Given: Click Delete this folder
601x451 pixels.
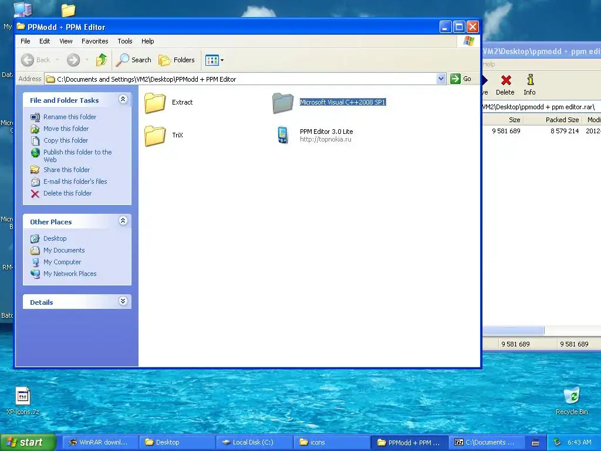Looking at the screenshot, I should coord(67,193).
